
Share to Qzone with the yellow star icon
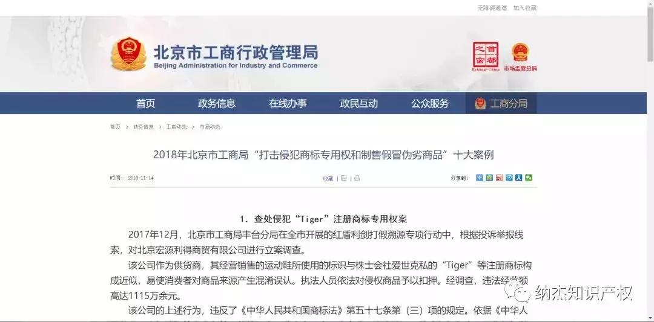click(489, 178)
